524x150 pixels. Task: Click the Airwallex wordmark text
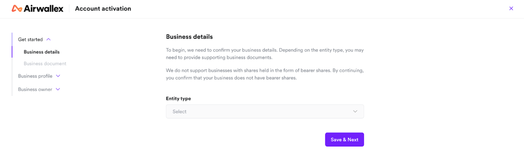43,9
